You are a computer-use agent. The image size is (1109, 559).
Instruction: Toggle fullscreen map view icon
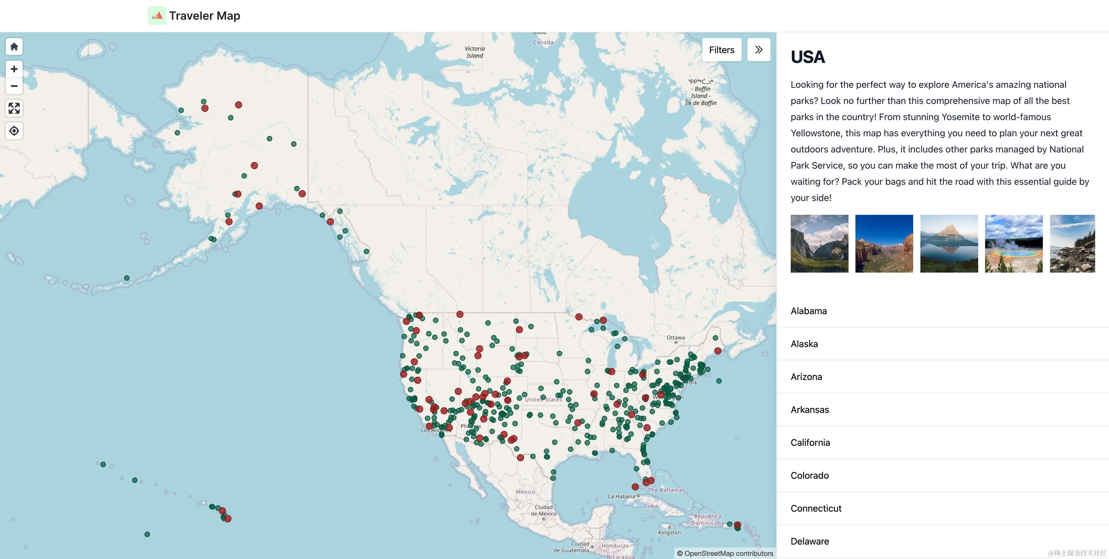[x=14, y=109]
